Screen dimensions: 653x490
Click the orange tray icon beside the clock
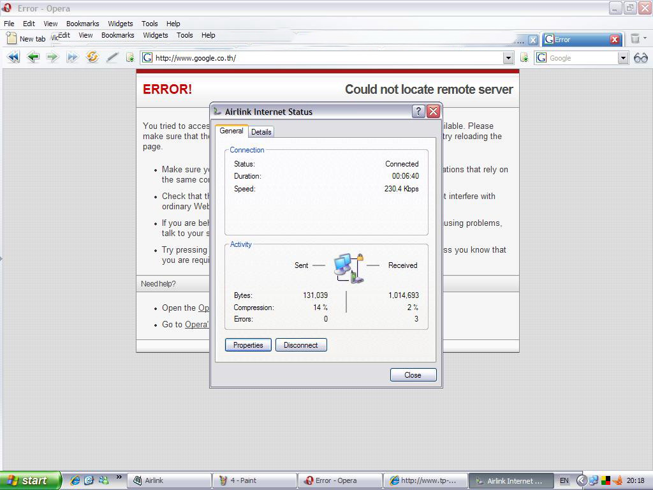617,480
